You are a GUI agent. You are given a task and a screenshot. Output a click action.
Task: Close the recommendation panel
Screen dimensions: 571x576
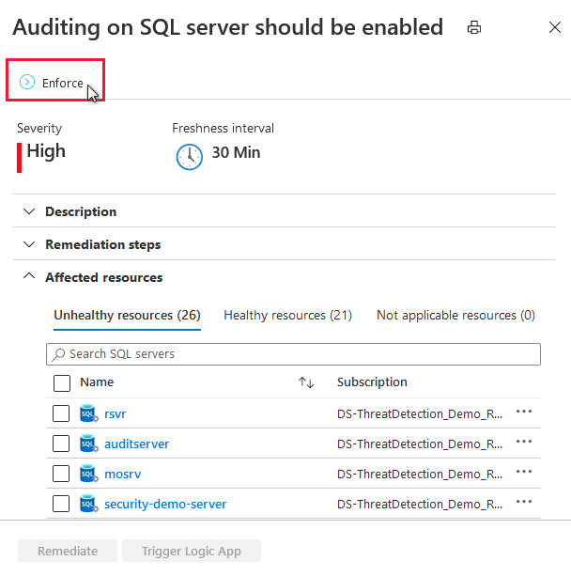pyautogui.click(x=554, y=28)
